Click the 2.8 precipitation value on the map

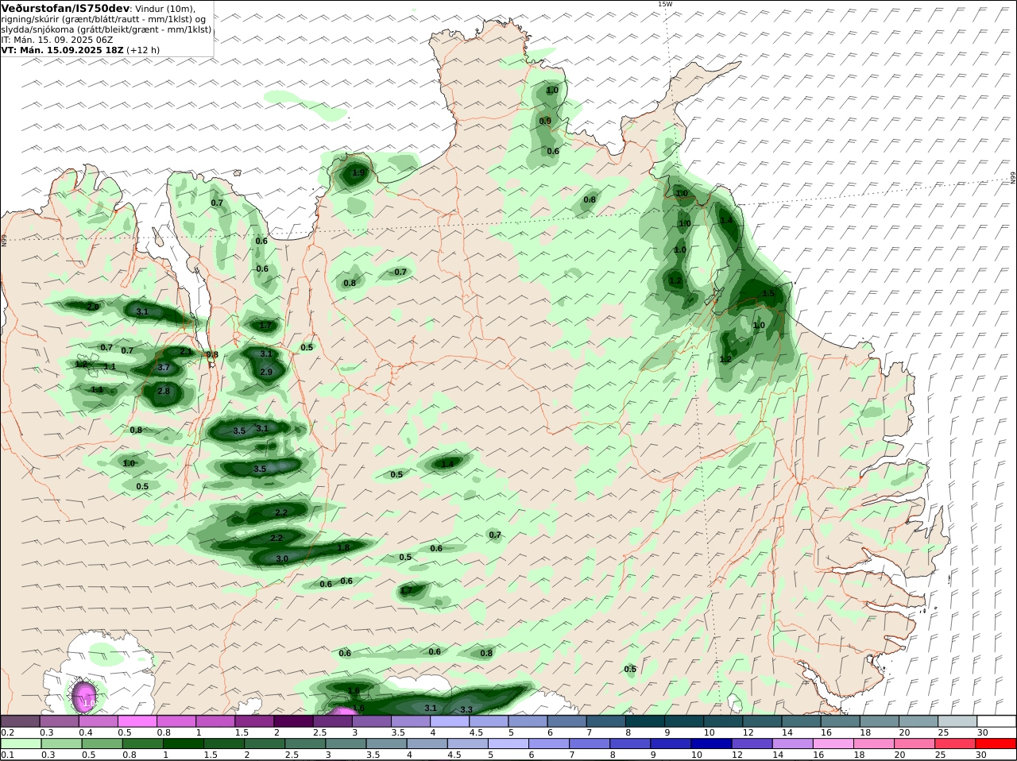(x=164, y=391)
